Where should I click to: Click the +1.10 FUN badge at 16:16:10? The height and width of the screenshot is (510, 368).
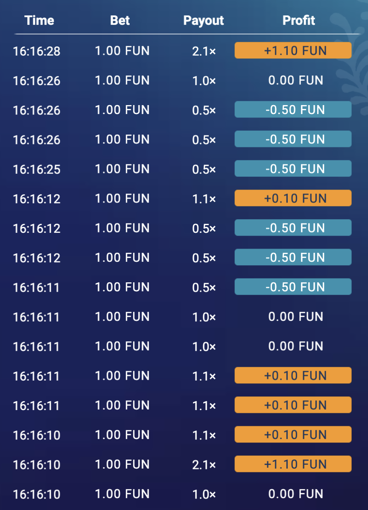point(293,464)
